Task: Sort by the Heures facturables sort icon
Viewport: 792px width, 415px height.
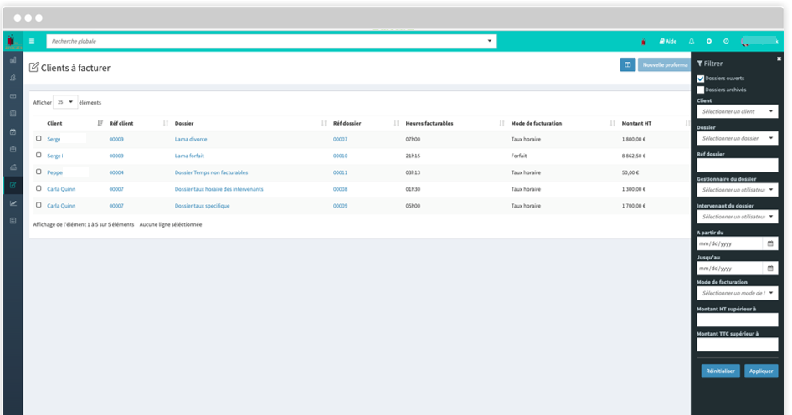Action: click(x=501, y=123)
